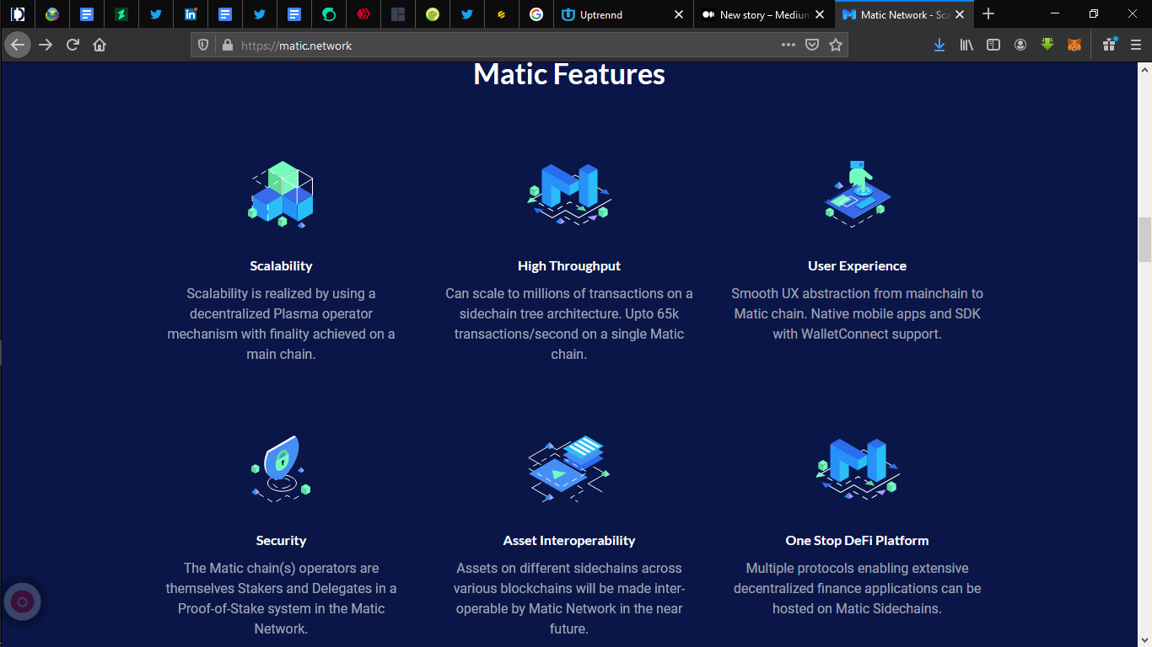Select the Matic Network tab
This screenshot has height=647, width=1152.
(904, 14)
